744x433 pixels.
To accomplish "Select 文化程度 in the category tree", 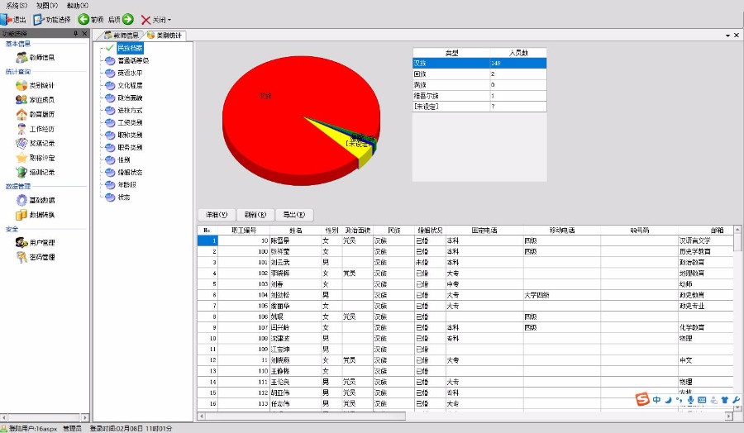I will 130,85.
